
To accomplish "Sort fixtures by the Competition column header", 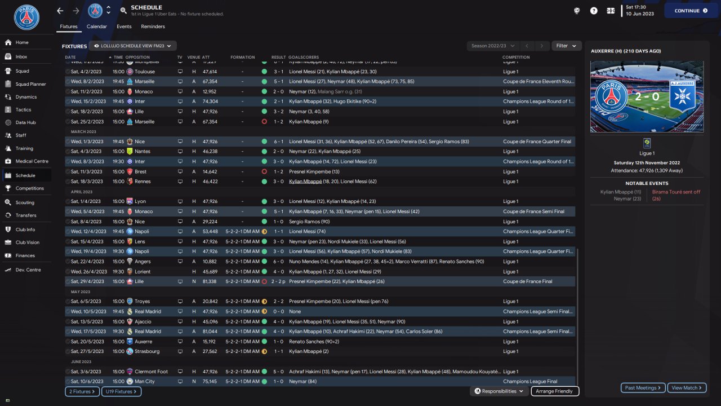I will (516, 57).
